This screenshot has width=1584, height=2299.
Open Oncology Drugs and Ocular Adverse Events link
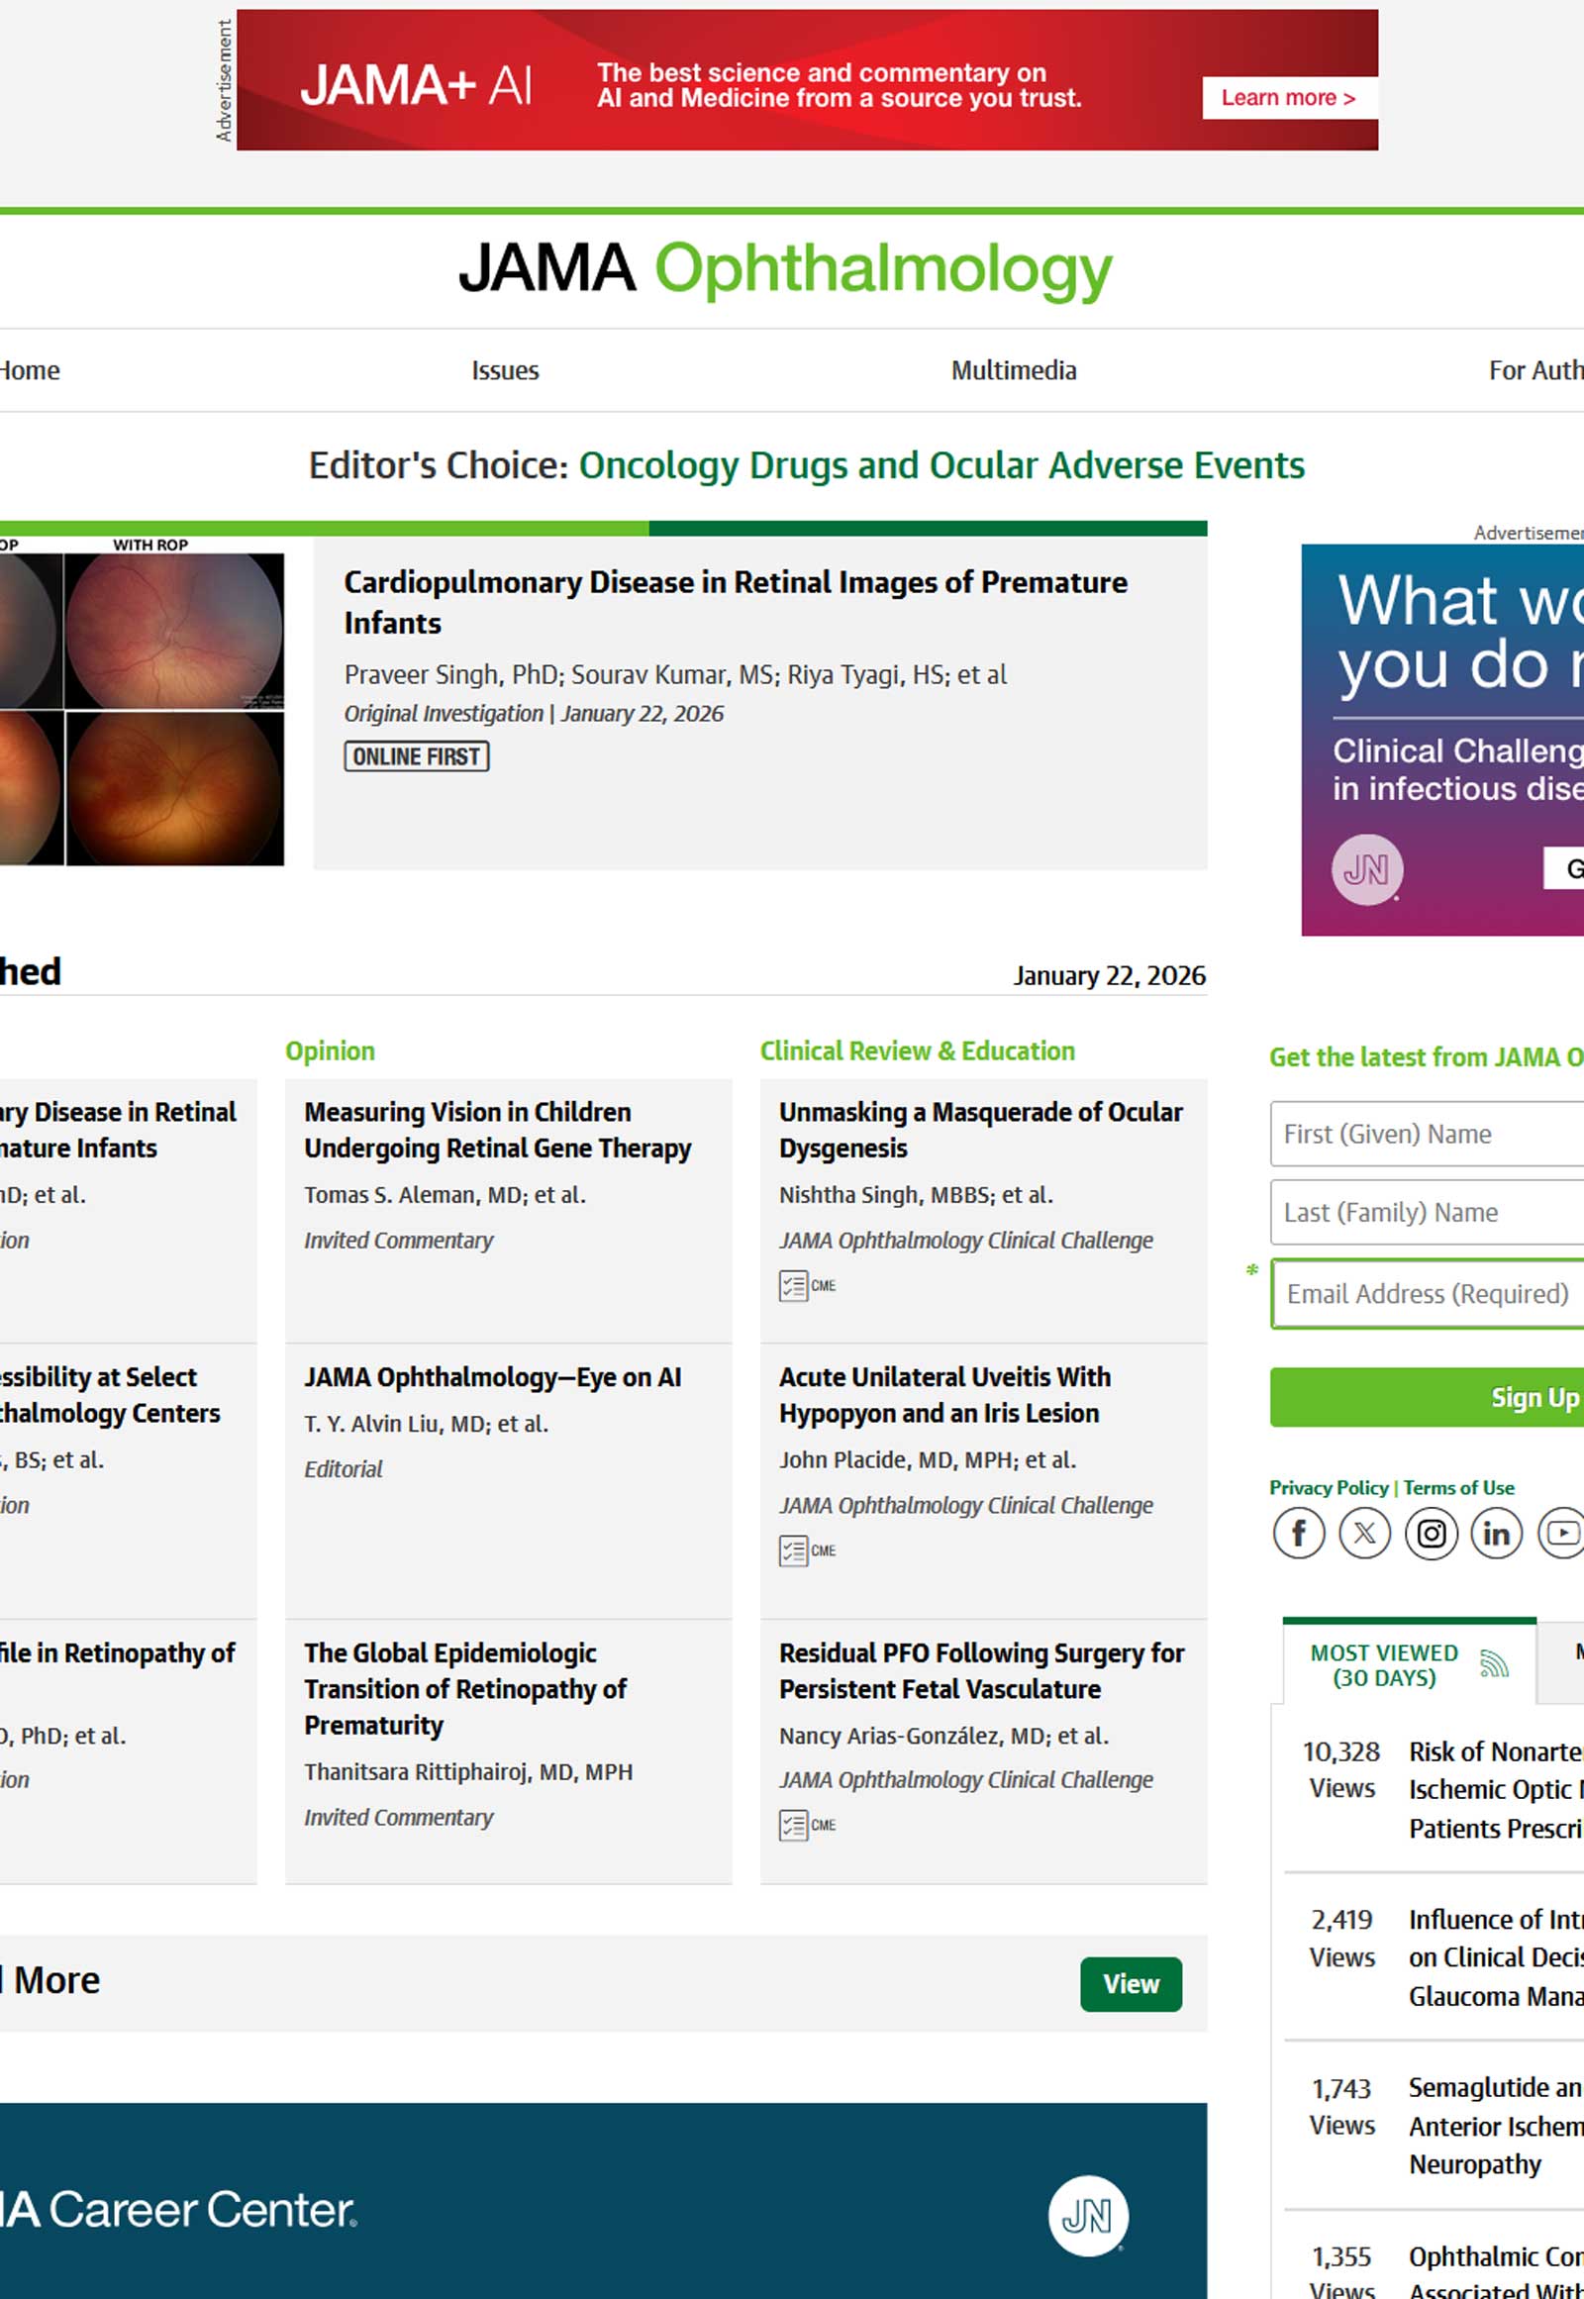[x=940, y=465]
